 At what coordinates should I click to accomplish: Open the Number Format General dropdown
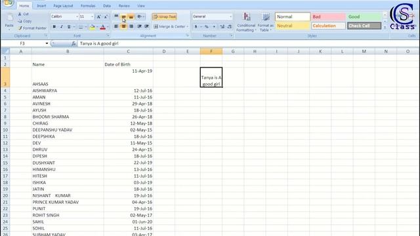click(x=230, y=16)
